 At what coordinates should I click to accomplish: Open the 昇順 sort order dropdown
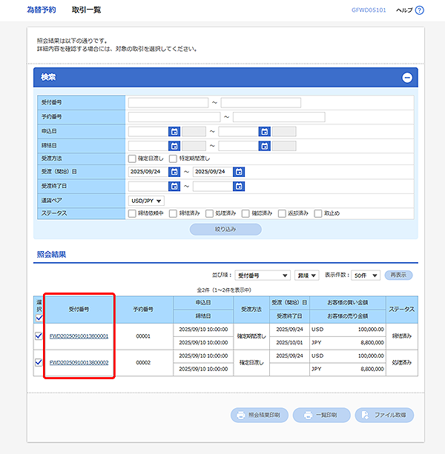click(x=307, y=276)
